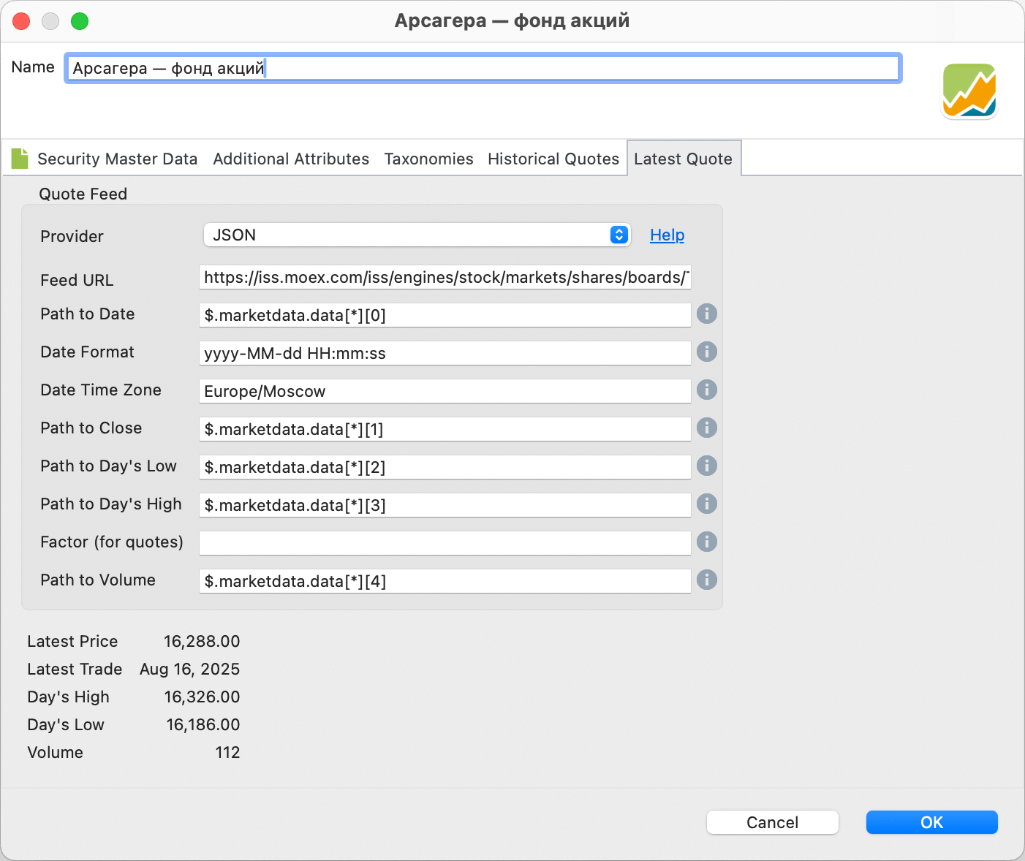
Task: Open the Help link
Action: coord(667,235)
